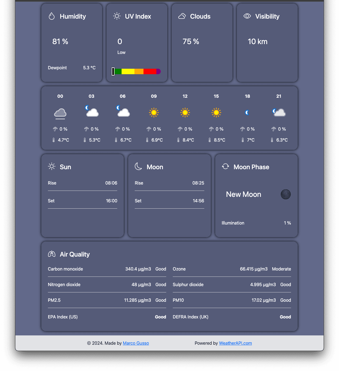
Task: Click the Ozone Moderate reading
Action: tap(281, 269)
